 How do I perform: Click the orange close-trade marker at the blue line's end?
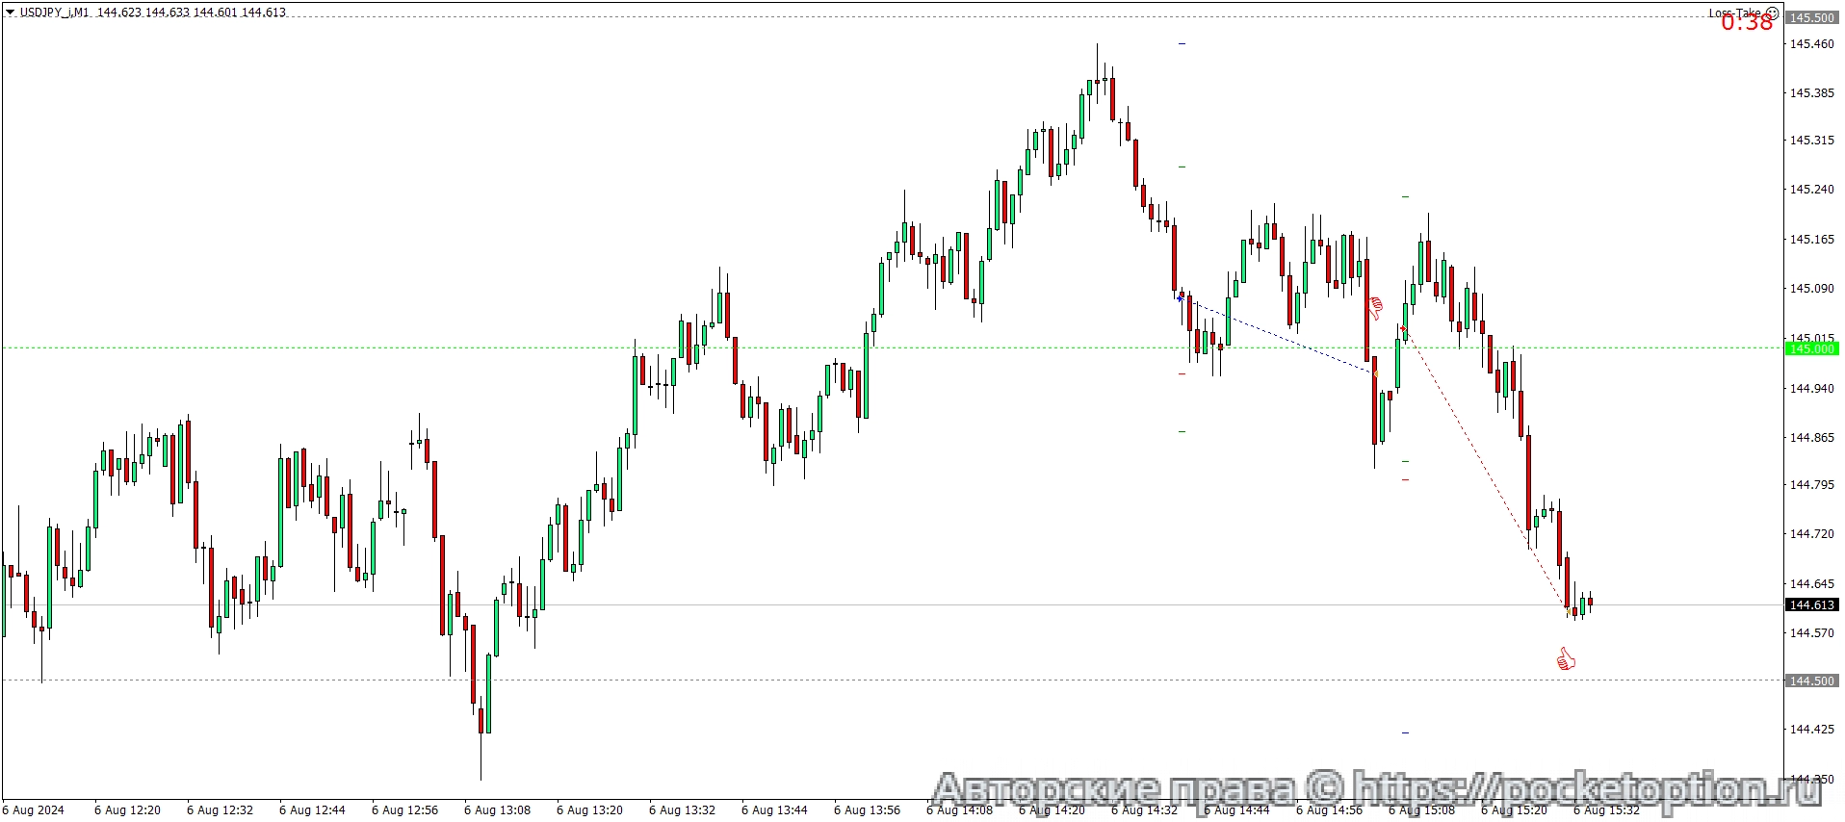tap(1375, 373)
